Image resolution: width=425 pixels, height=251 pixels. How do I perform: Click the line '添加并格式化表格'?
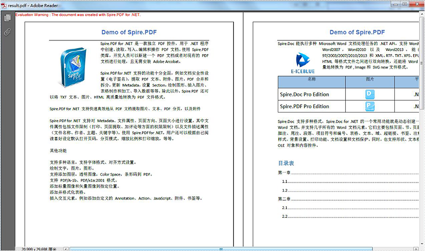[68, 192]
